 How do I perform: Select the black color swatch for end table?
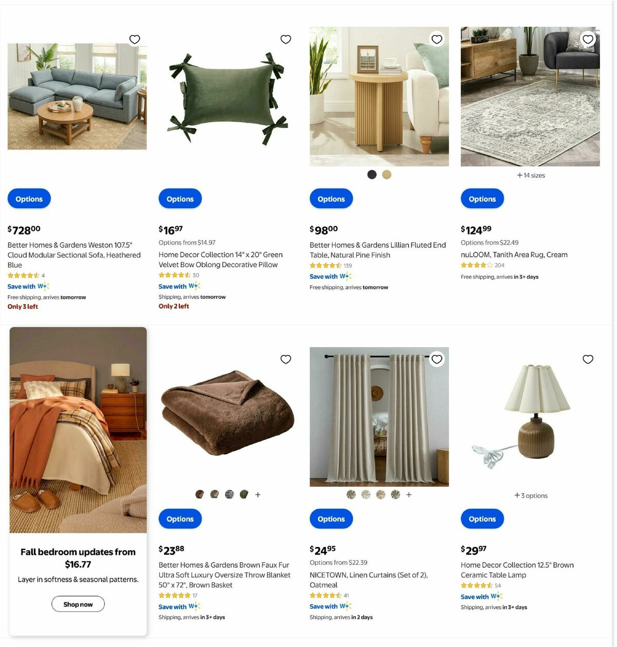coord(372,174)
